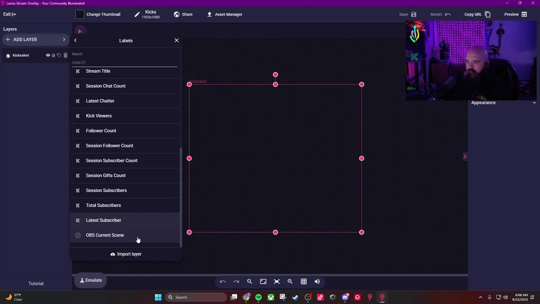Zoom out the canvas
540x304 pixels.
(x=250, y=282)
